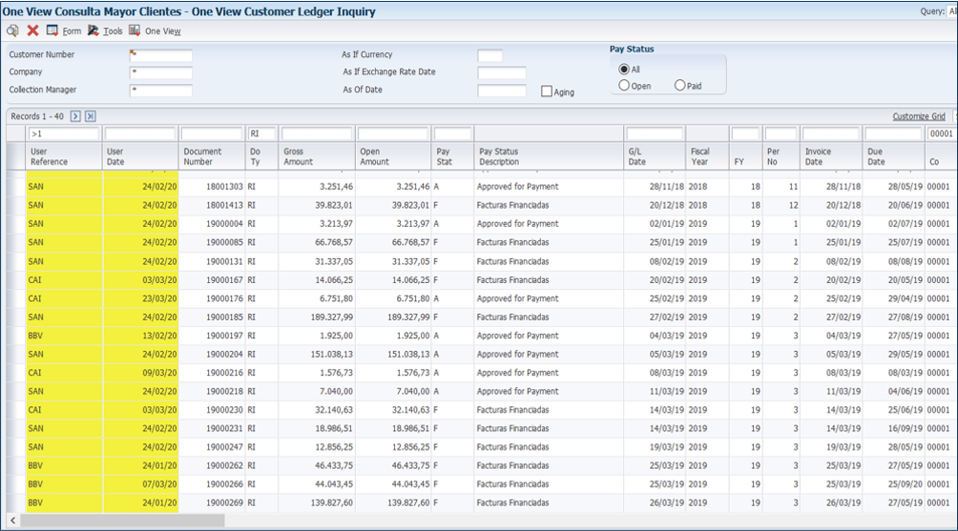958x531 pixels.
Task: Click User Reference filter containing >1
Action: click(63, 133)
